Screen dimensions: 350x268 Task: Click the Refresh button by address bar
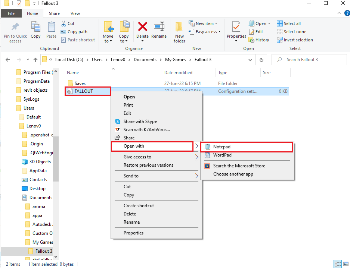coord(261,60)
